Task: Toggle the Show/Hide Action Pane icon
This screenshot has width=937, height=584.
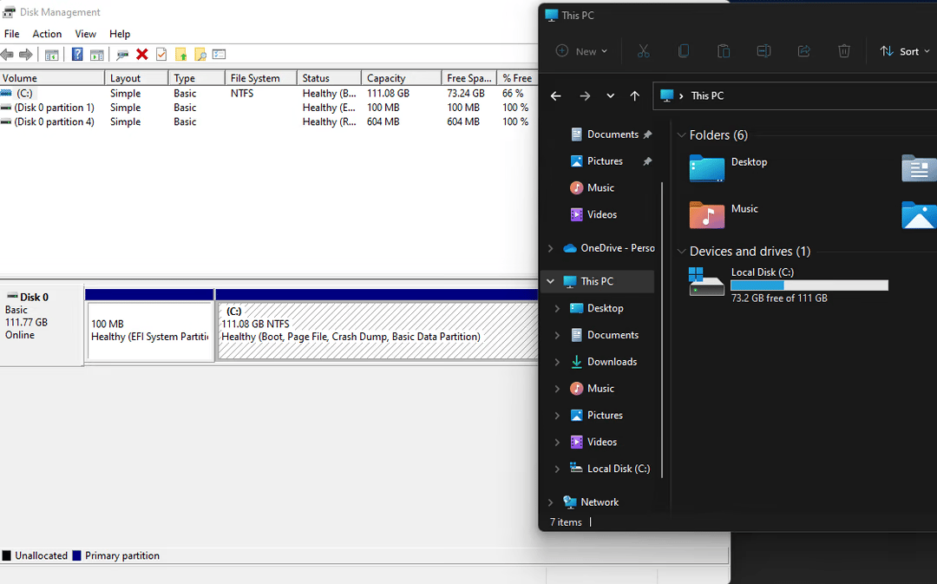Action: 97,55
